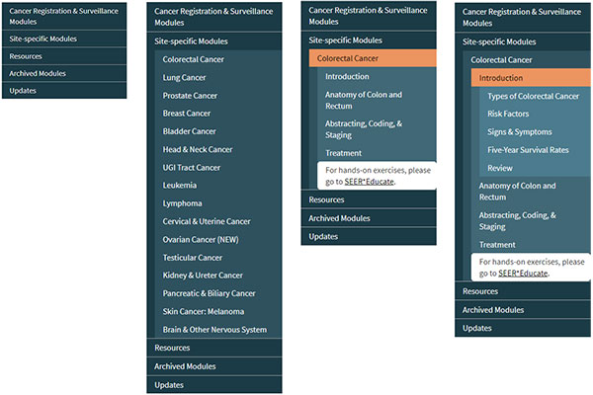Choose Lymphoma in the site list
This screenshot has height=395, width=593.
pos(182,203)
